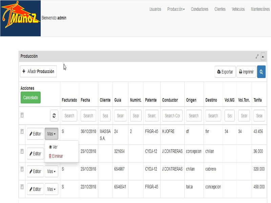The width and height of the screenshot is (271, 203).
Task: Open Conductores in top navigation
Action: [x=200, y=9]
